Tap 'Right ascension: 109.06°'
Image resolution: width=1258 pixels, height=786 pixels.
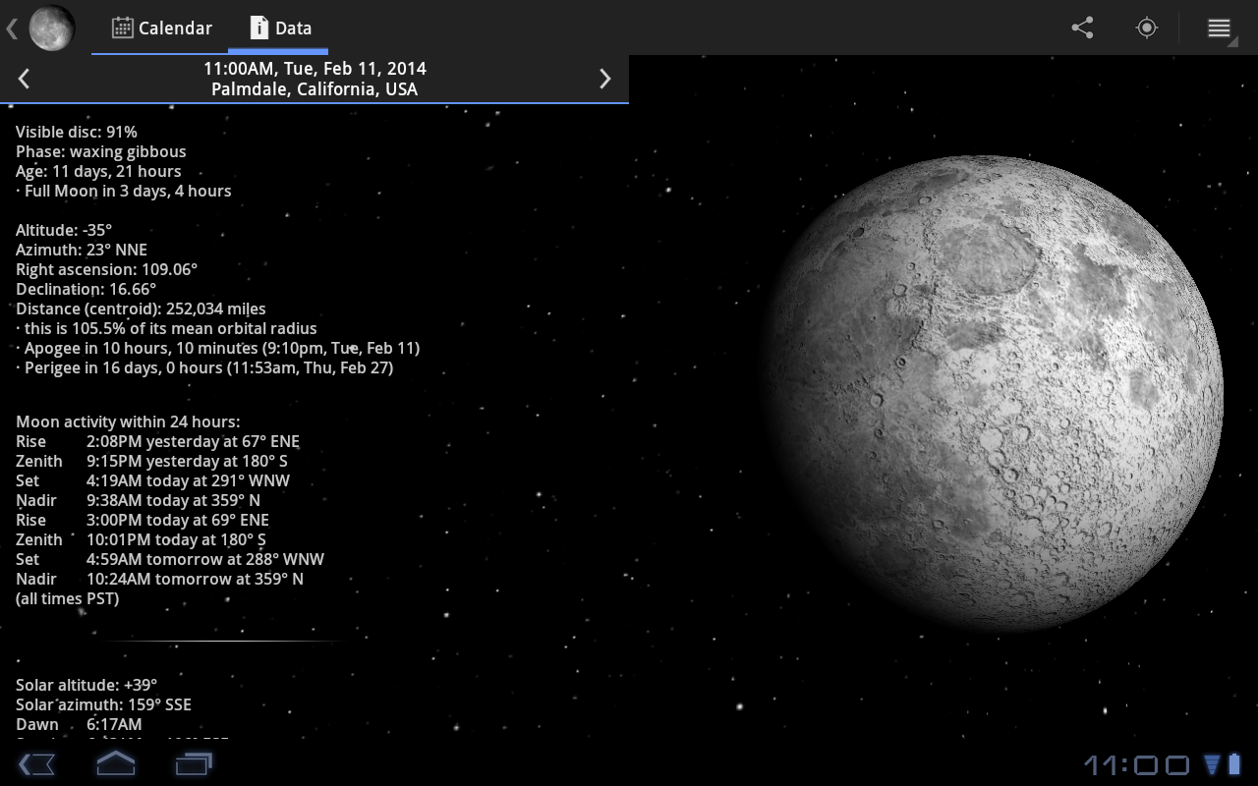click(107, 269)
